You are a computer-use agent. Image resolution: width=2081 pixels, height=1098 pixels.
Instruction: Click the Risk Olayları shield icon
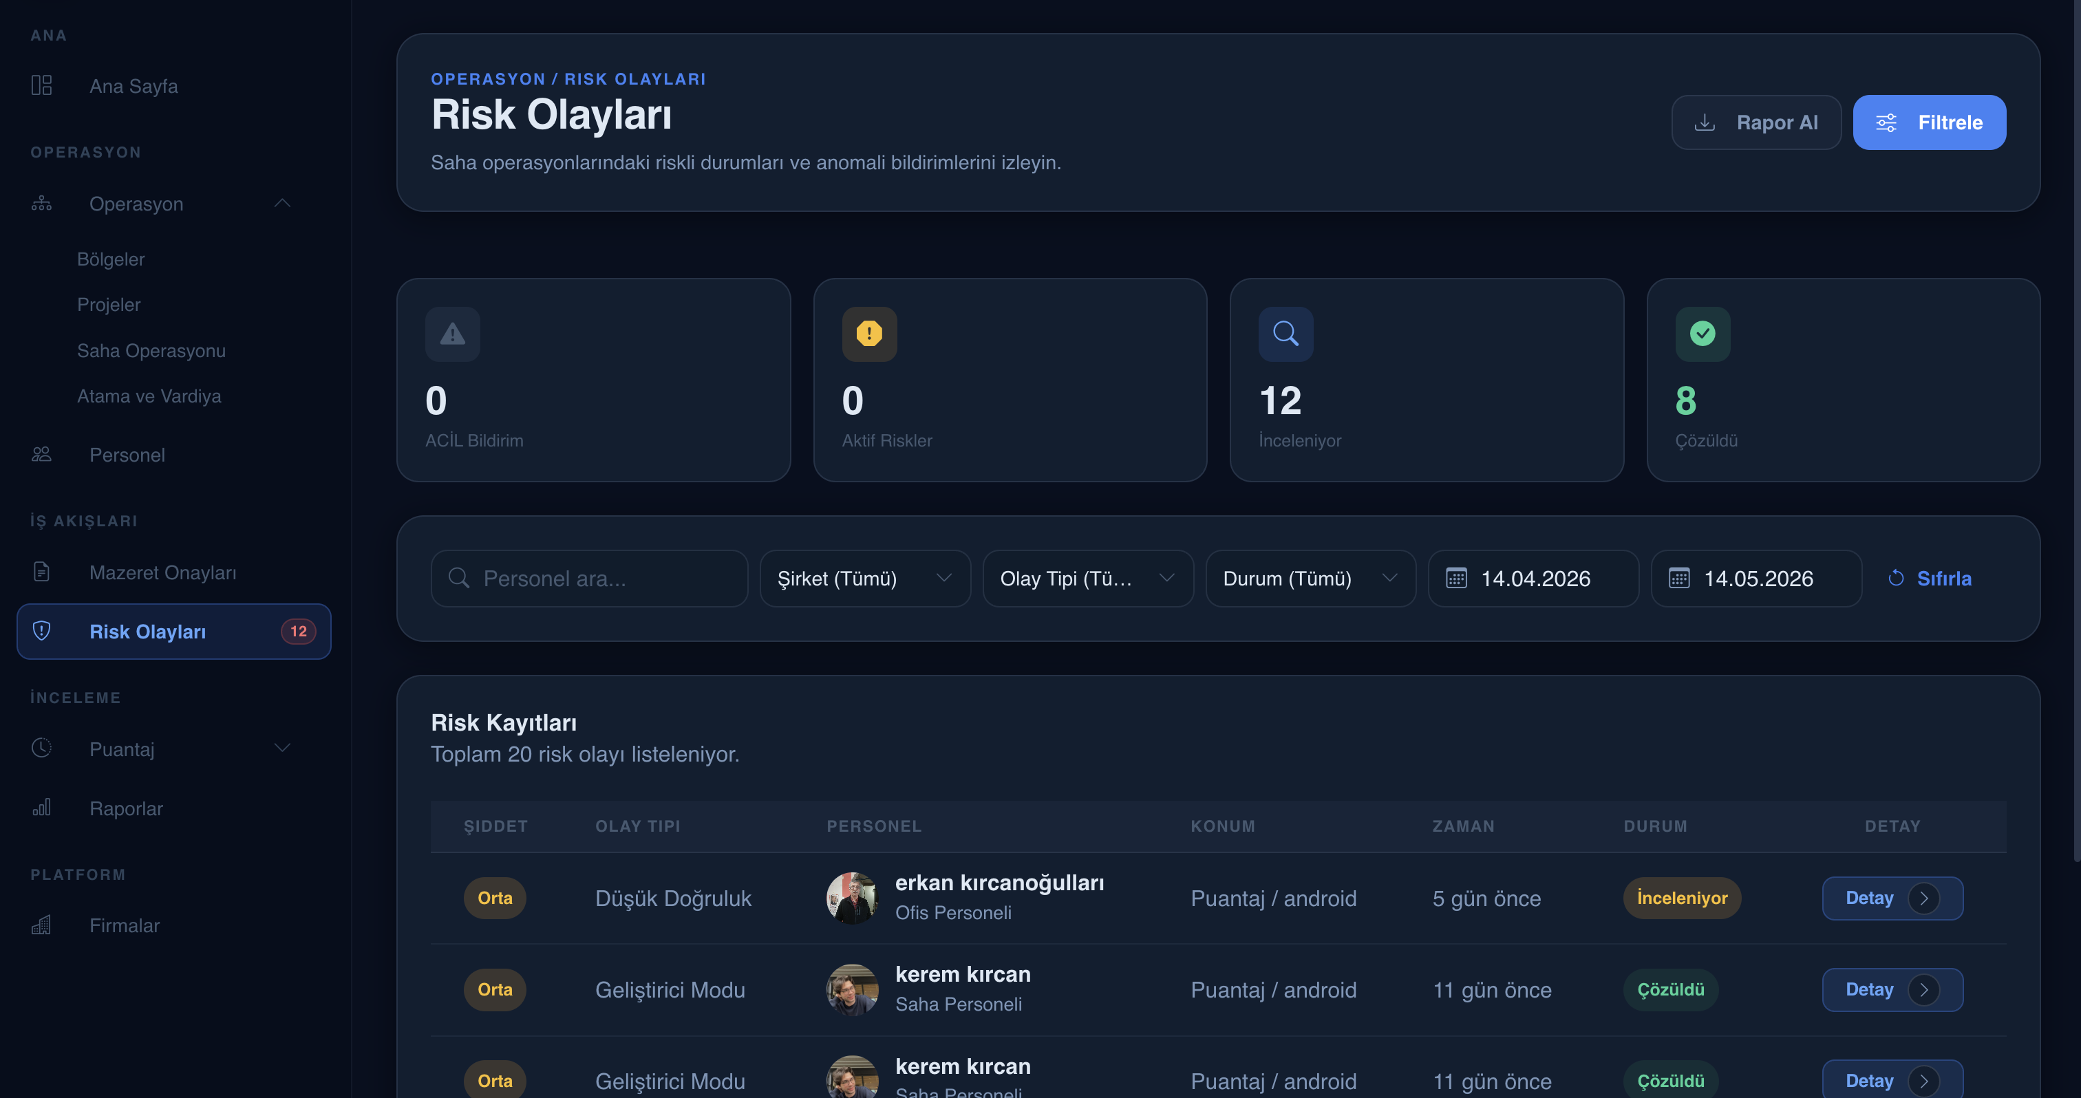[41, 631]
